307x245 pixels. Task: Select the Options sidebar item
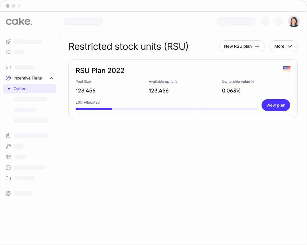[30, 89]
